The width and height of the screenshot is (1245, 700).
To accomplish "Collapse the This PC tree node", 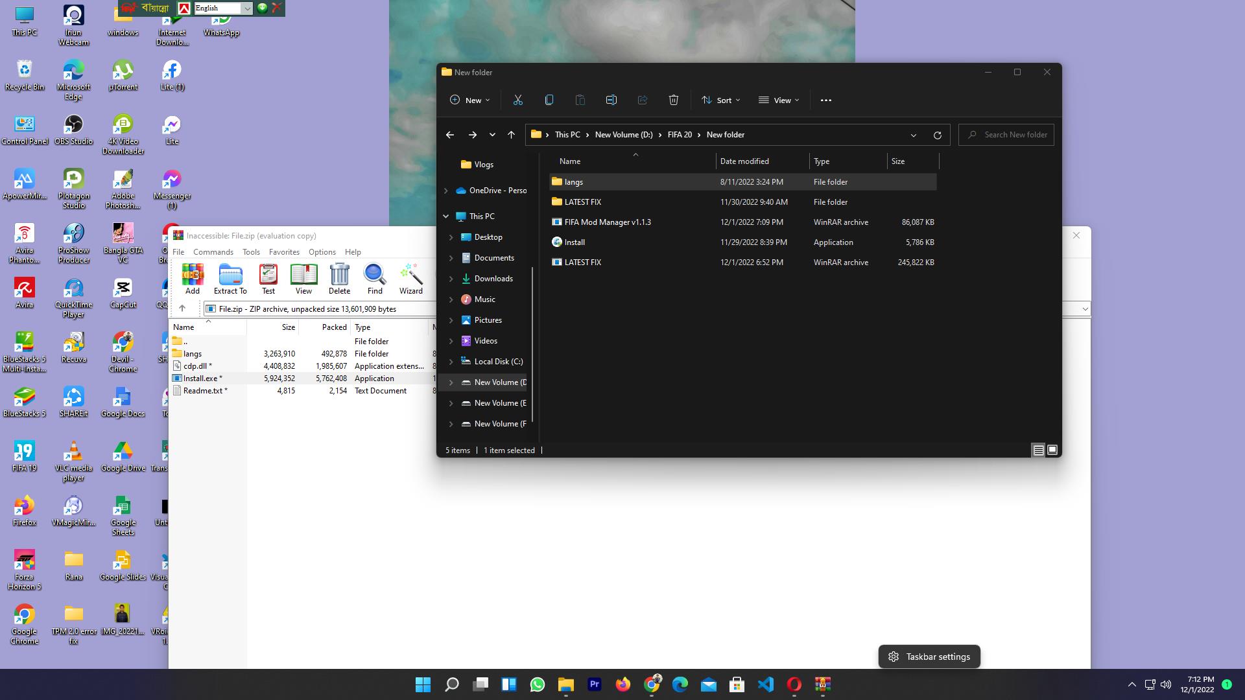I will tap(445, 216).
